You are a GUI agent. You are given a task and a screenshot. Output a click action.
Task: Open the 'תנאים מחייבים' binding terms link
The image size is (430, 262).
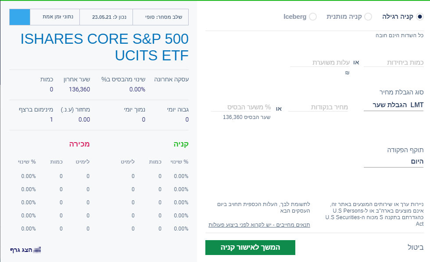[259, 225]
